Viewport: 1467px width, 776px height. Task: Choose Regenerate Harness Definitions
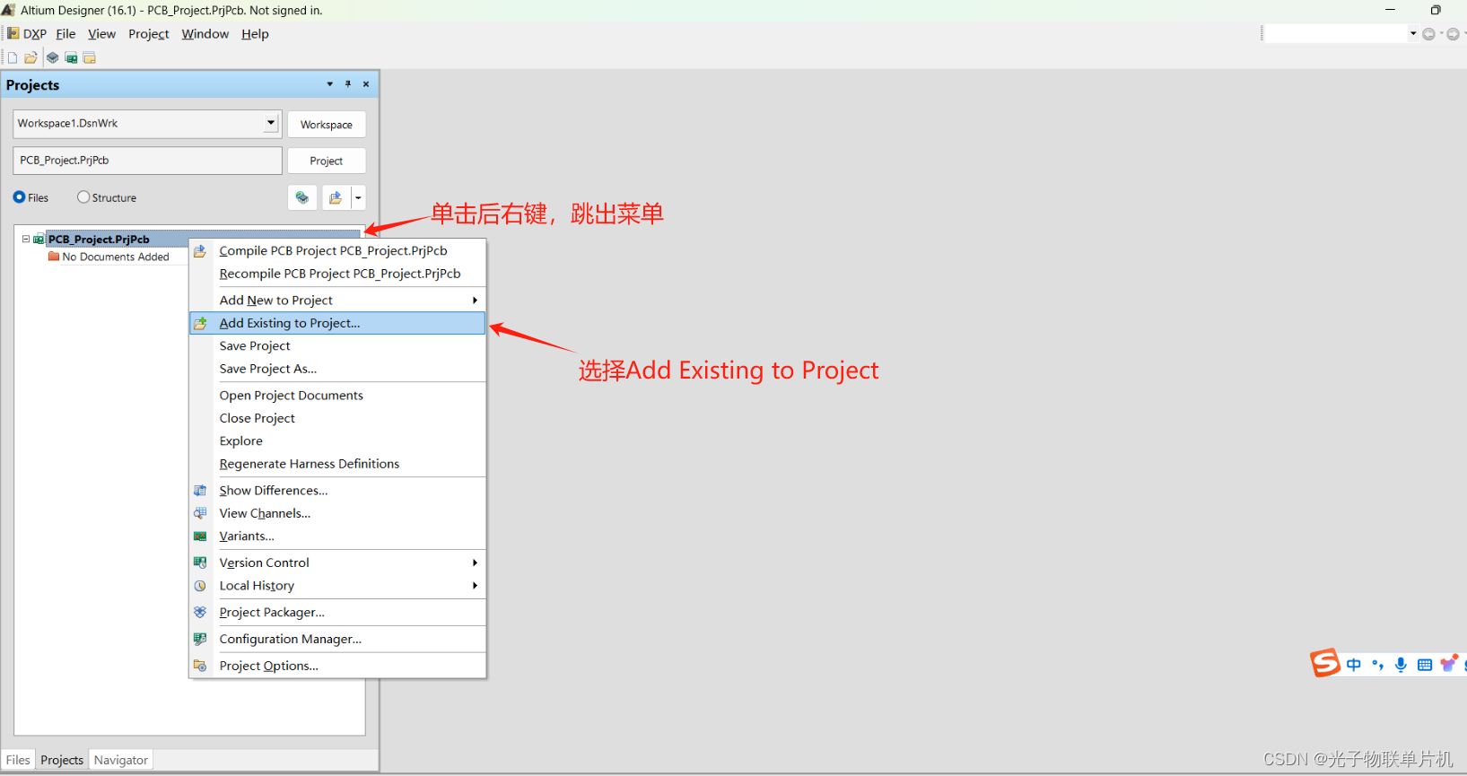click(337, 464)
